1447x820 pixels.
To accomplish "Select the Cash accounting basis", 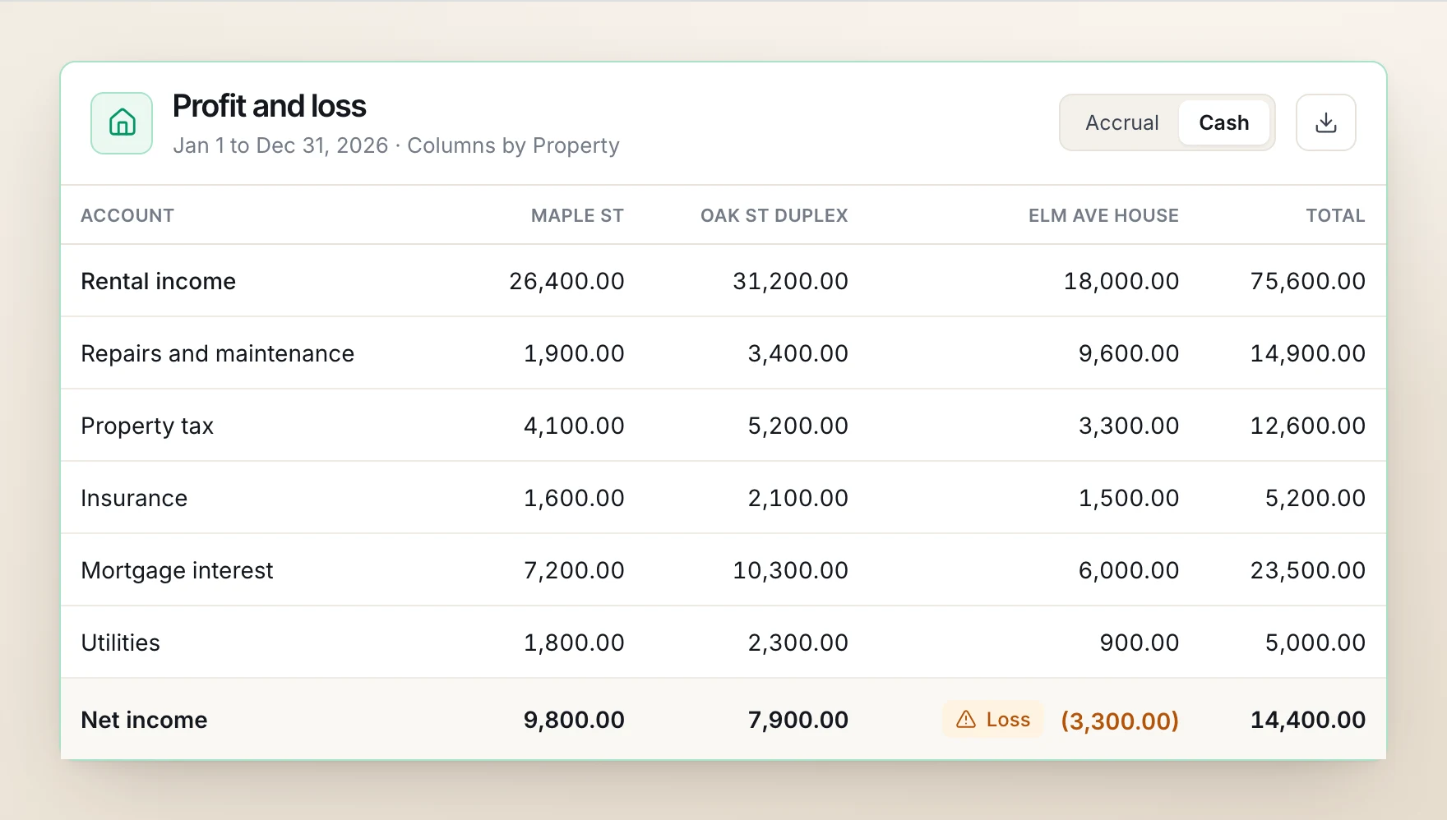I will coord(1223,122).
